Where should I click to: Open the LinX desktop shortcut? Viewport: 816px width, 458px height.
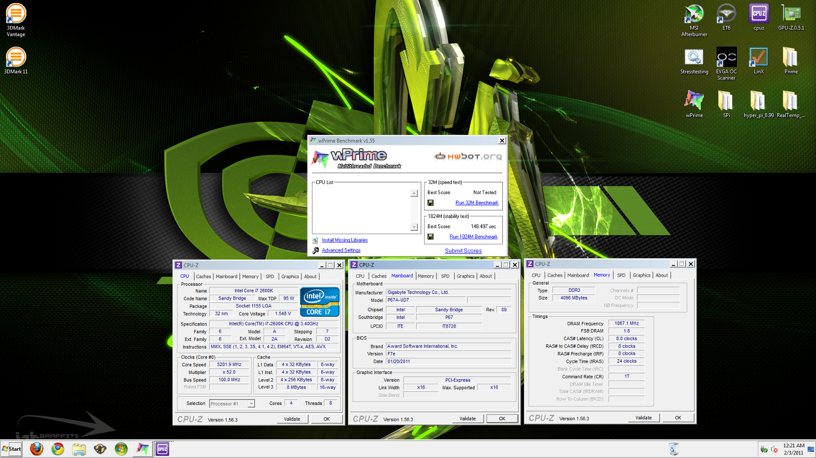759,61
